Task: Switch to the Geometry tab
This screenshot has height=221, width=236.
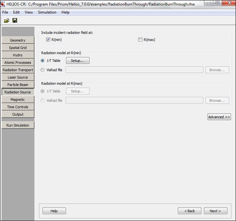Action: (x=18, y=40)
